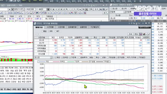Select the diagonal trend line tool
This screenshot has height=94, width=167.
coord(23,13)
